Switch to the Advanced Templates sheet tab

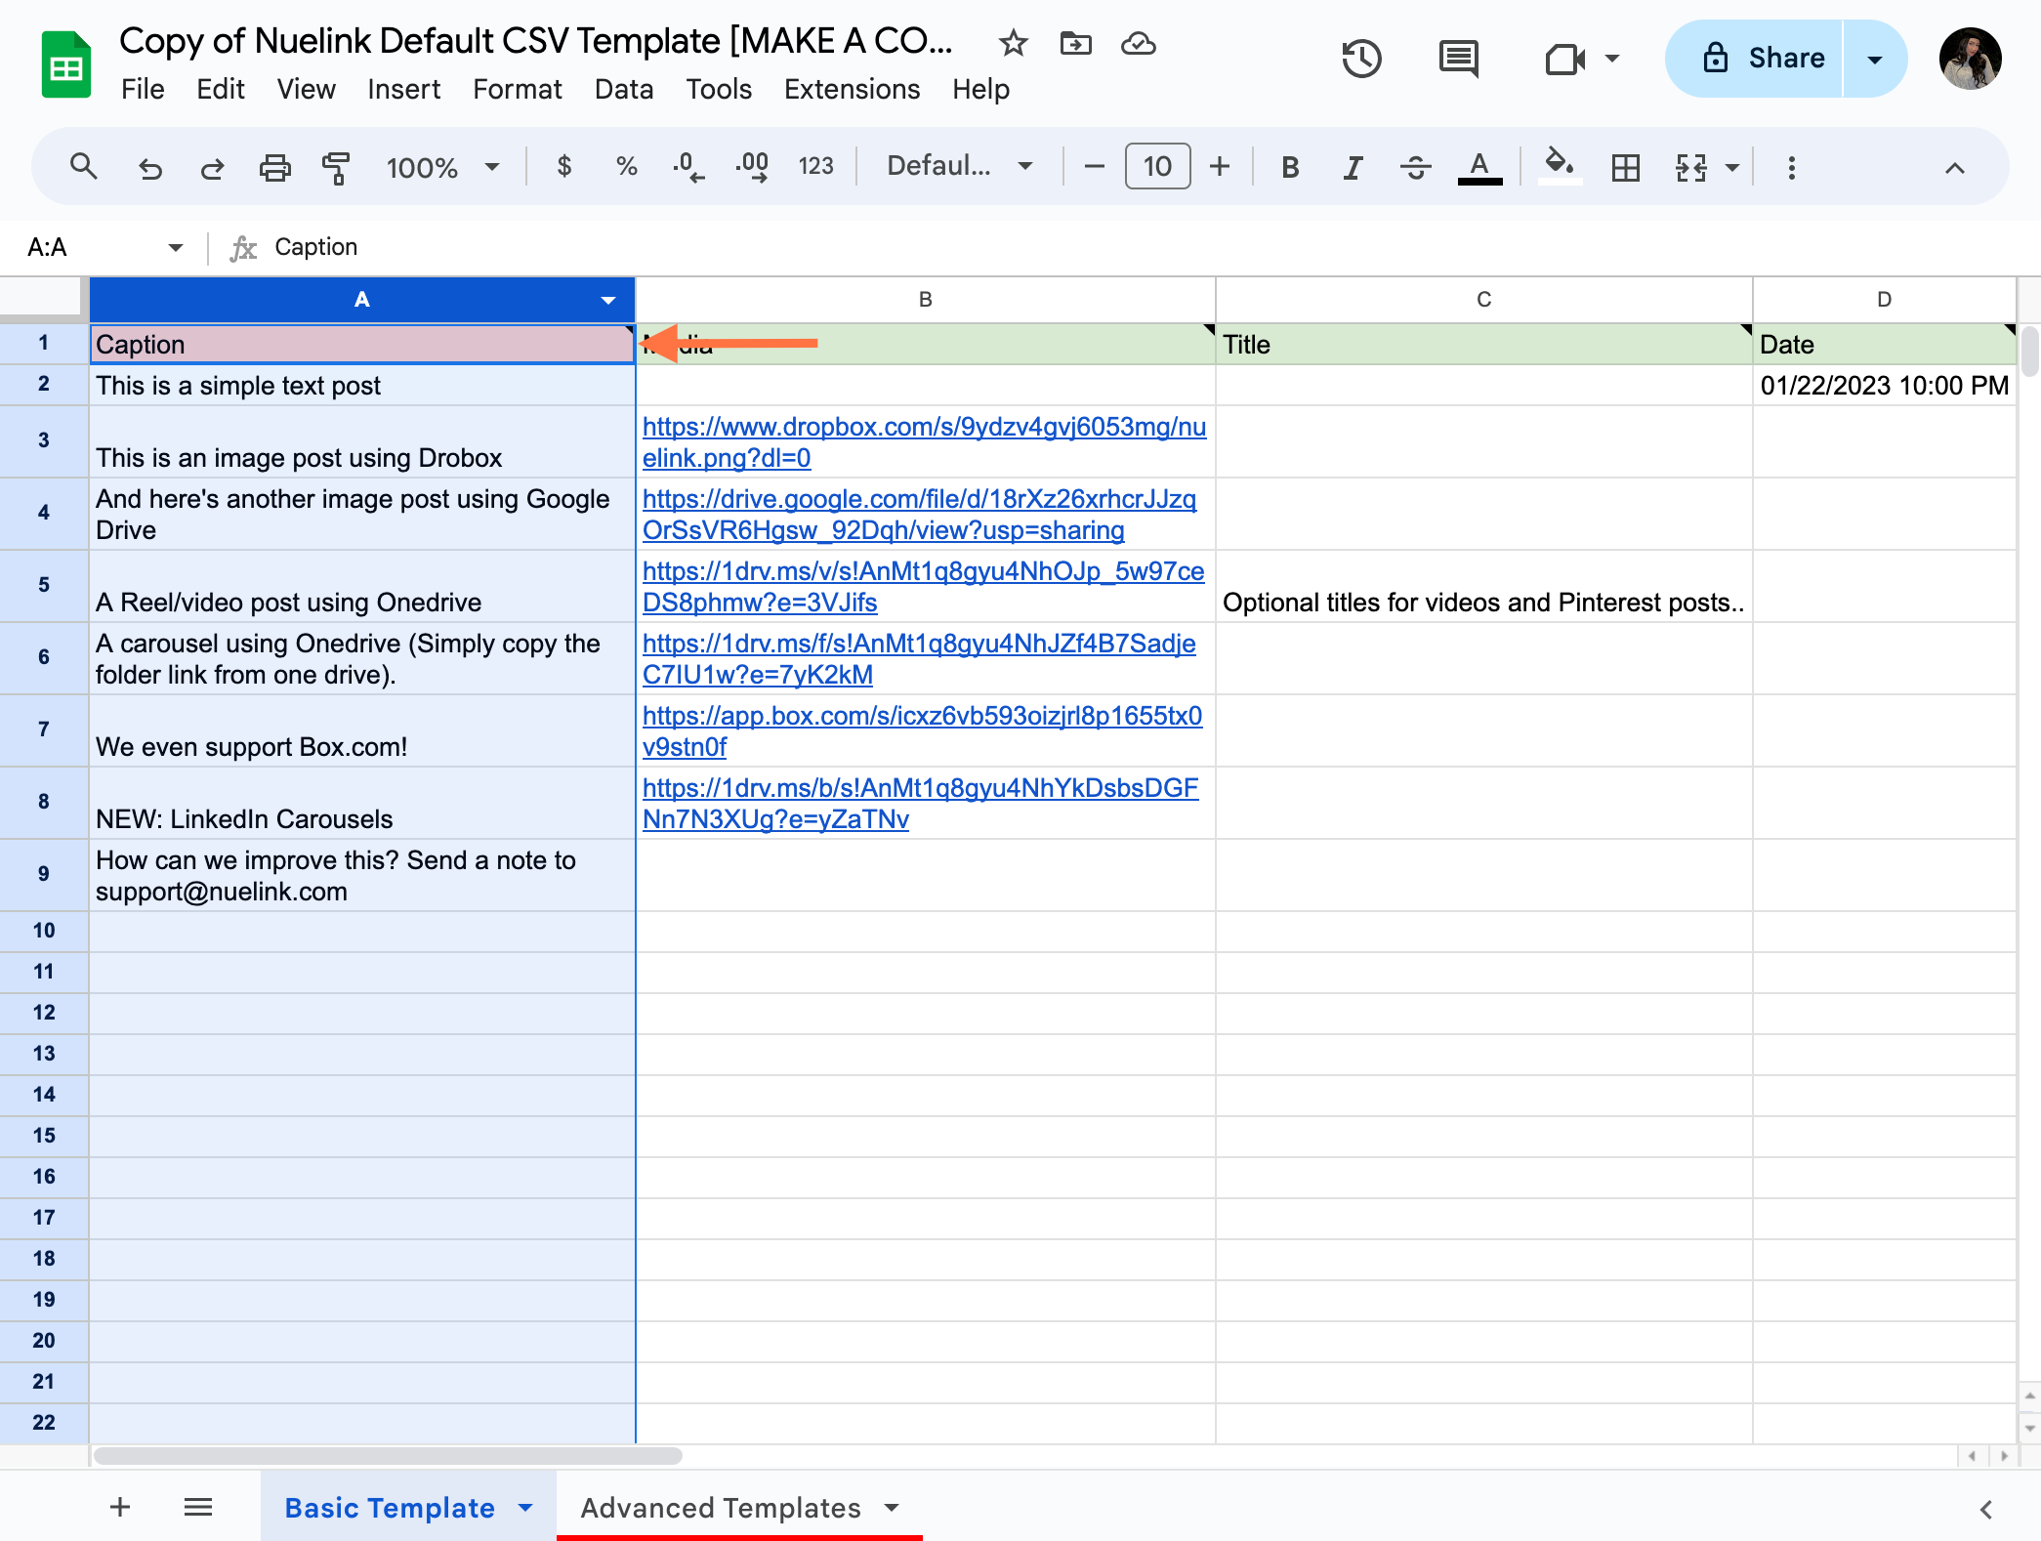(721, 1508)
